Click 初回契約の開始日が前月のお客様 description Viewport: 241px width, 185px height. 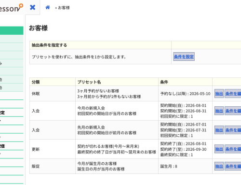coord(107,133)
